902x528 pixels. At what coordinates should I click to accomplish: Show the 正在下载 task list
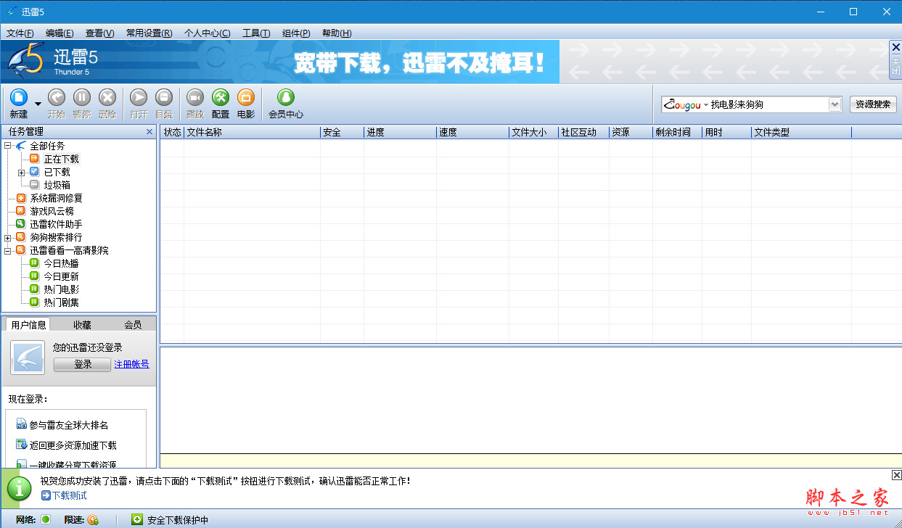click(x=61, y=159)
